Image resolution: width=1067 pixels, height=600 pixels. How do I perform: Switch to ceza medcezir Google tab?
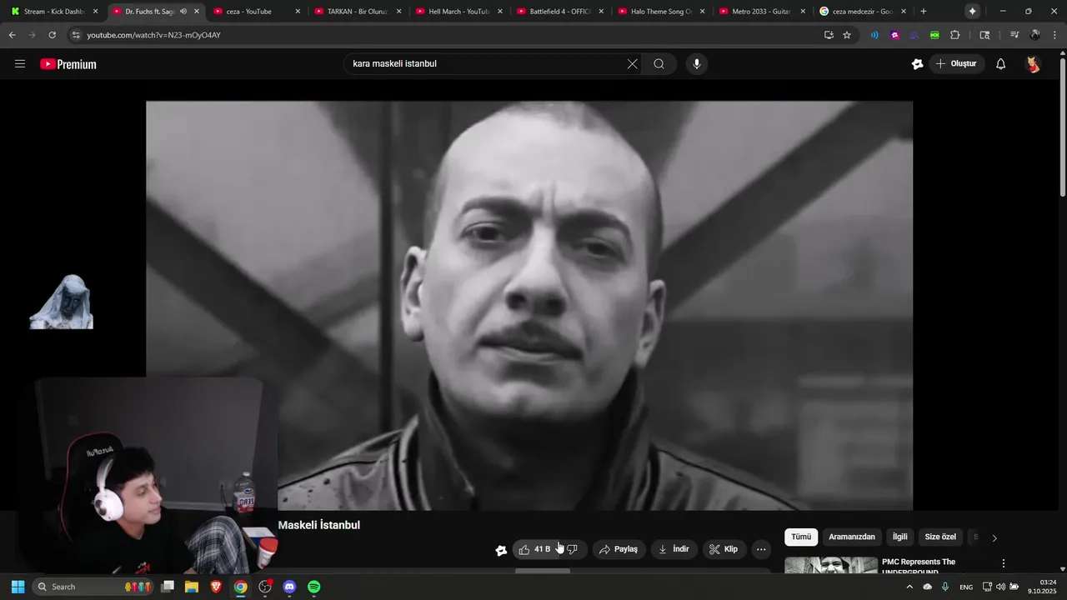point(862,12)
